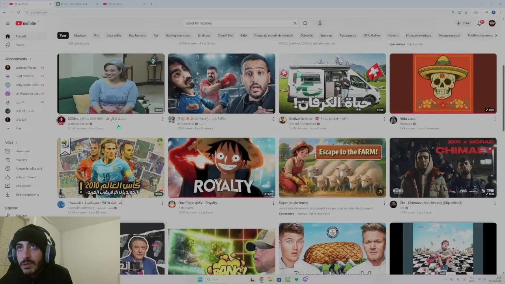Screen dimensions: 505x284
Task: Select the GTA: Online filter chip
Action: 372,35
